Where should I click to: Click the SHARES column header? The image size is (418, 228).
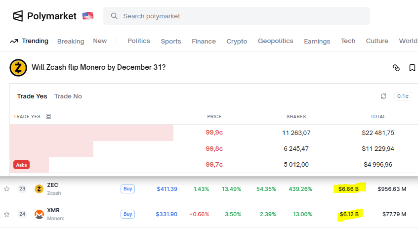296,116
